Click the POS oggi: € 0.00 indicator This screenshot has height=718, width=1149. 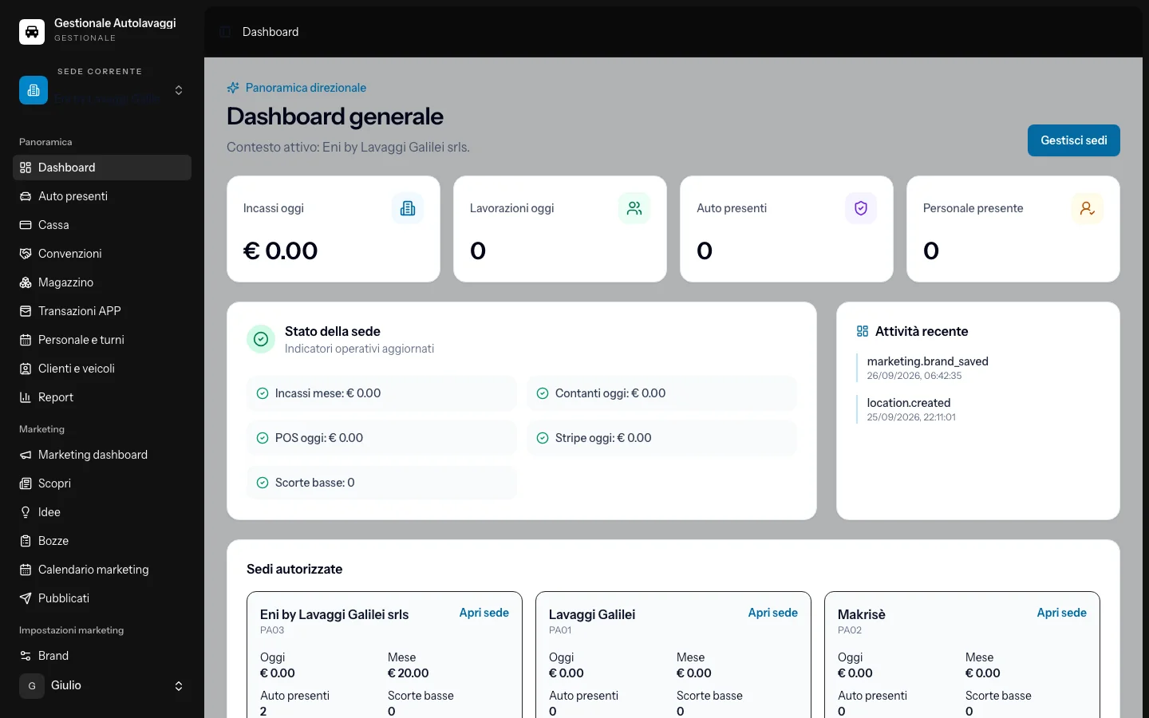pos(381,438)
